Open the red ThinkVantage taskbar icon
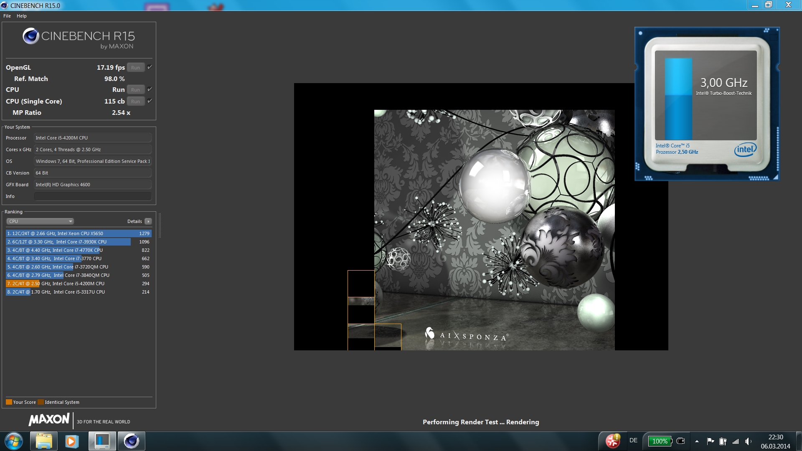 point(613,441)
